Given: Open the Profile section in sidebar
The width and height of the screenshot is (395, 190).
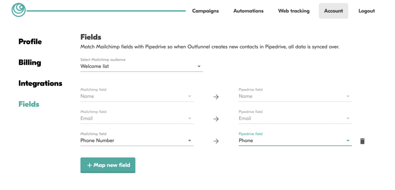Looking at the screenshot, I should (30, 41).
